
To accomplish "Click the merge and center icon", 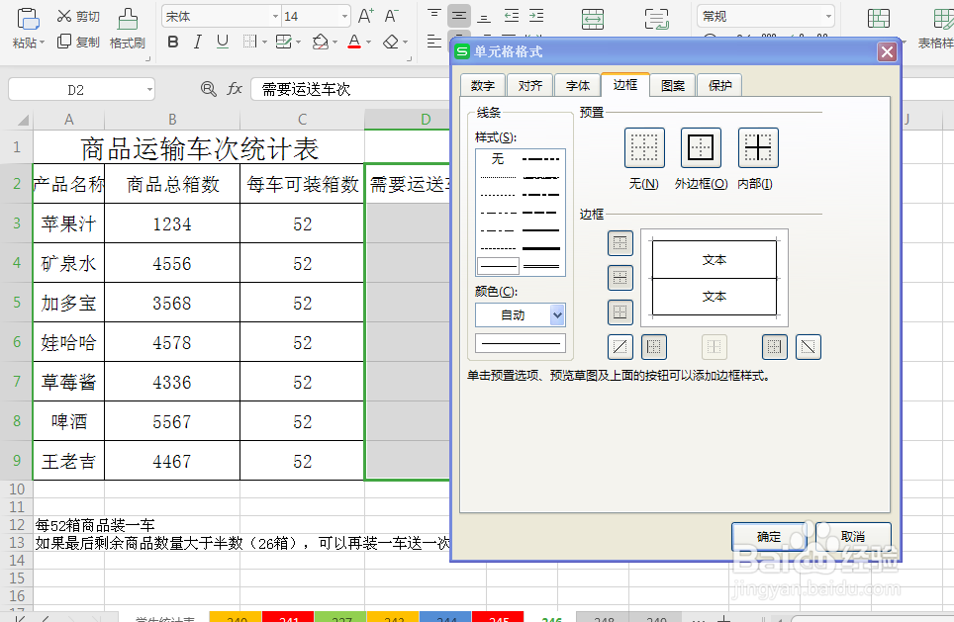I will coord(593,20).
